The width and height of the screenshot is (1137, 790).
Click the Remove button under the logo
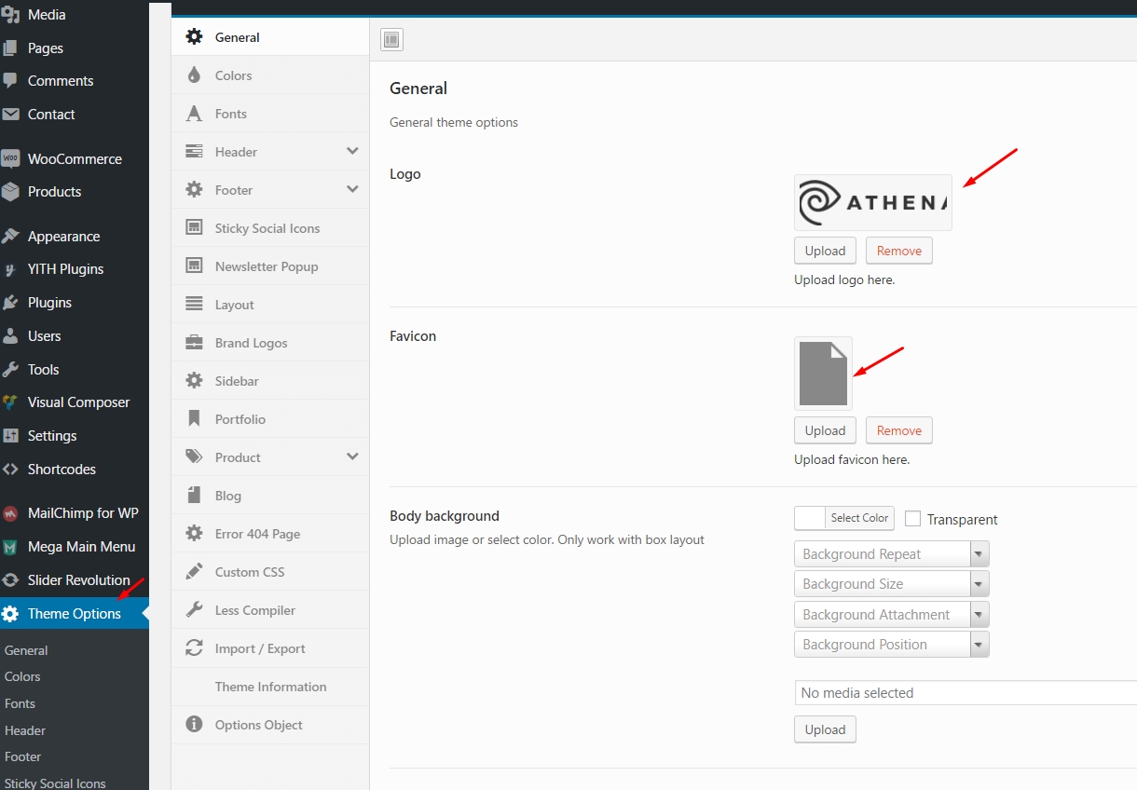897,250
